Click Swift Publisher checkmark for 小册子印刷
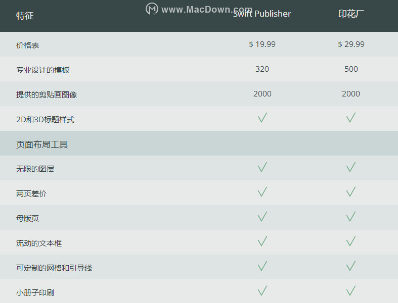Image resolution: width=398 pixels, height=303 pixels. (262, 291)
